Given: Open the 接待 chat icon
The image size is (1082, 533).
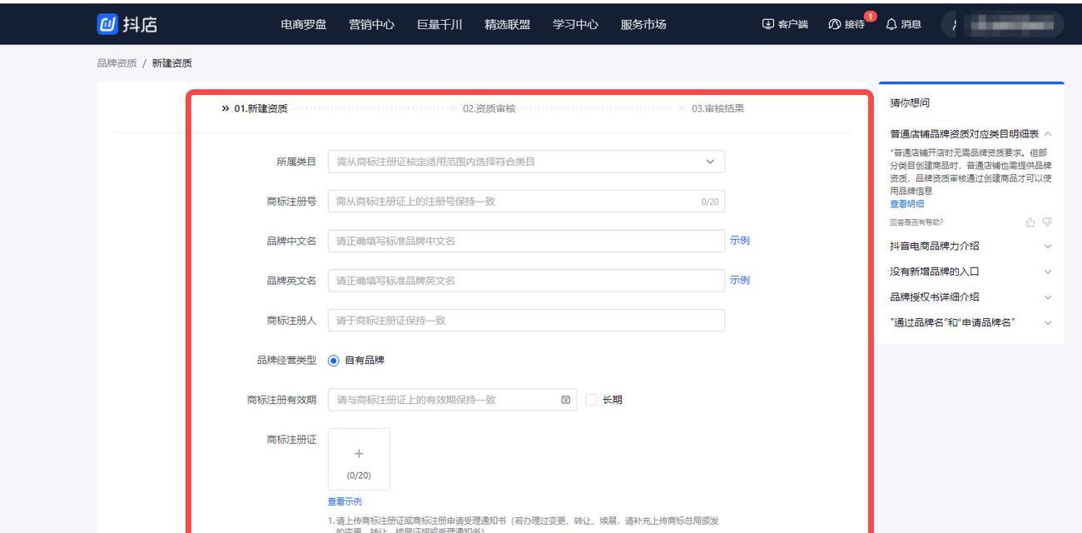Looking at the screenshot, I should [833, 24].
